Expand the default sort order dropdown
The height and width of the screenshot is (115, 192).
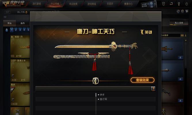pos(171,35)
